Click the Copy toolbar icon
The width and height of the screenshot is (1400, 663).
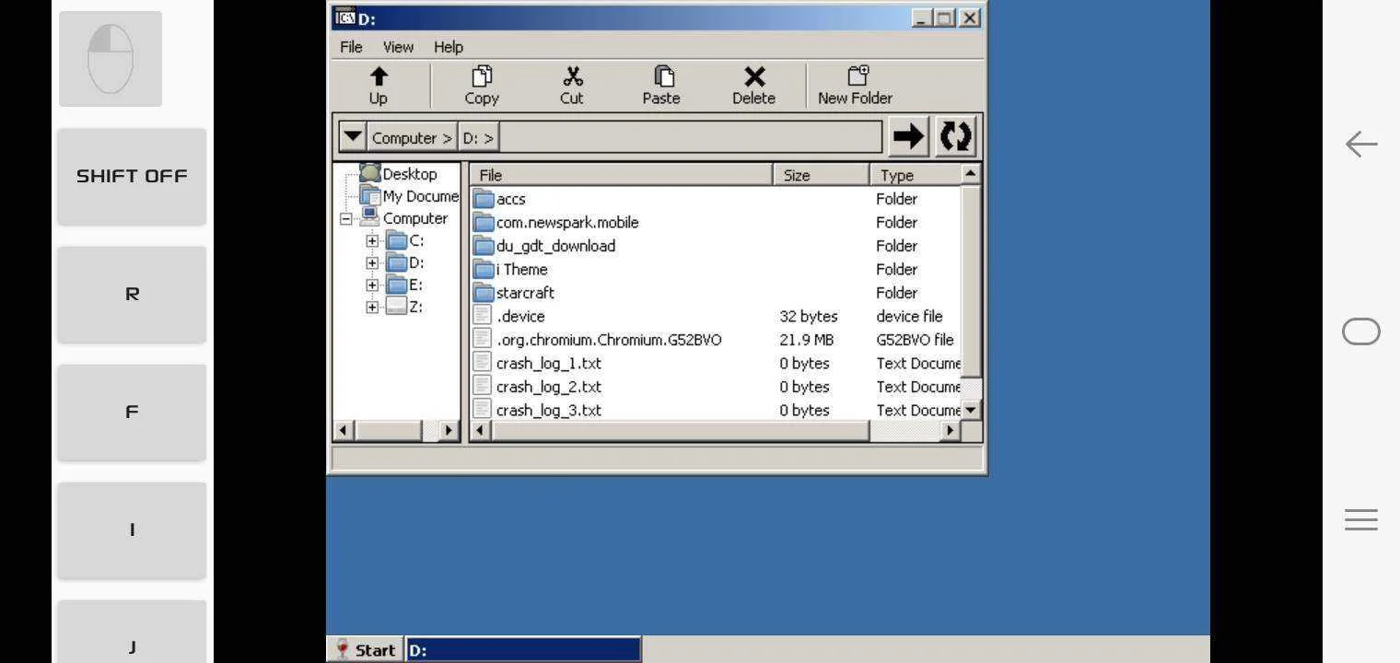point(482,76)
